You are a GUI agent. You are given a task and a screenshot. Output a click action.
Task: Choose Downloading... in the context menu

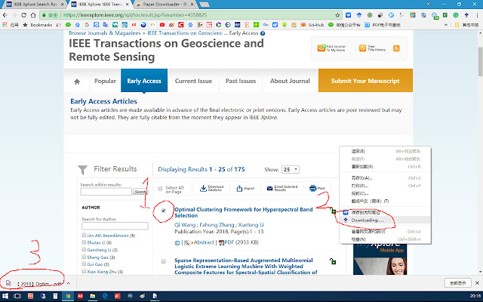(x=385, y=220)
